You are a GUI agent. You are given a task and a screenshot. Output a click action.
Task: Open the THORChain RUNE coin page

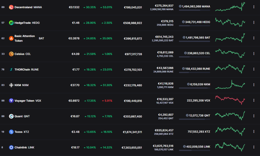[x=27, y=69]
